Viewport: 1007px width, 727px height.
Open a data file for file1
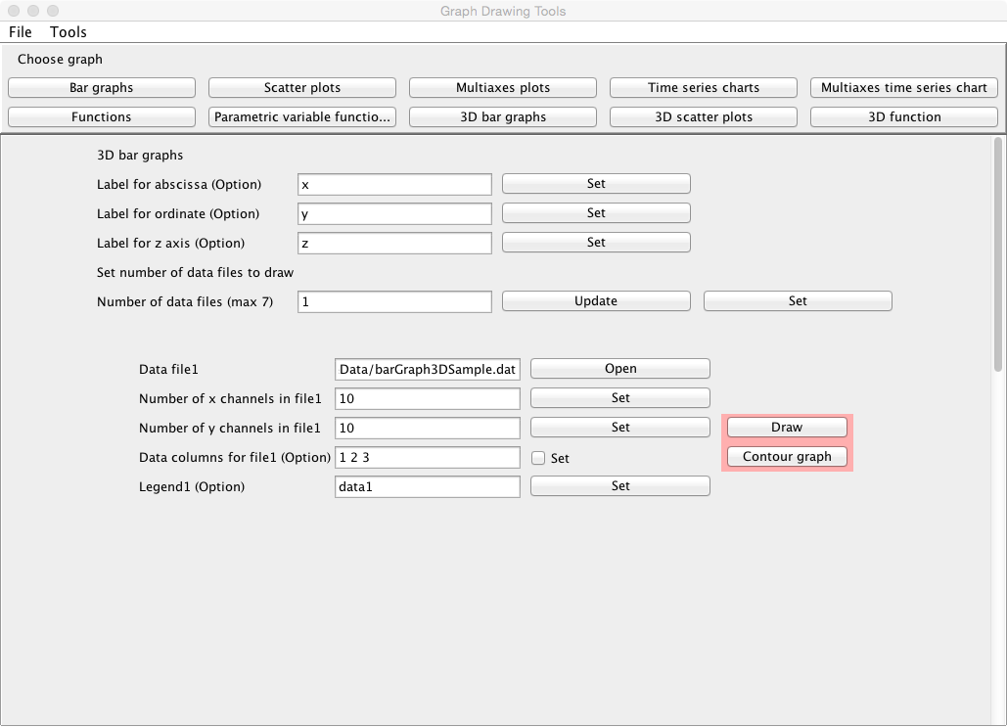coord(620,369)
